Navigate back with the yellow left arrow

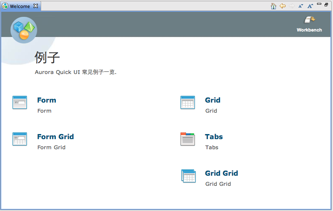283,6
